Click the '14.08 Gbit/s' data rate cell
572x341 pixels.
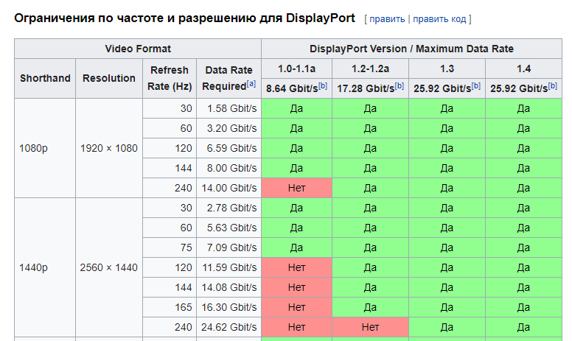pos(229,287)
